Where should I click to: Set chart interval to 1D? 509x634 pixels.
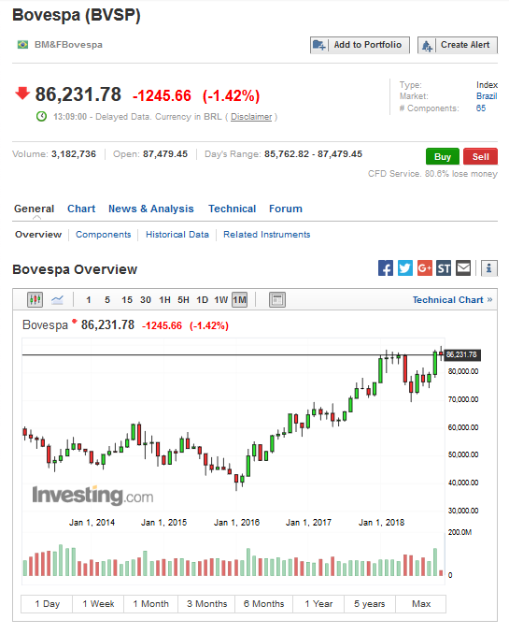(x=202, y=300)
